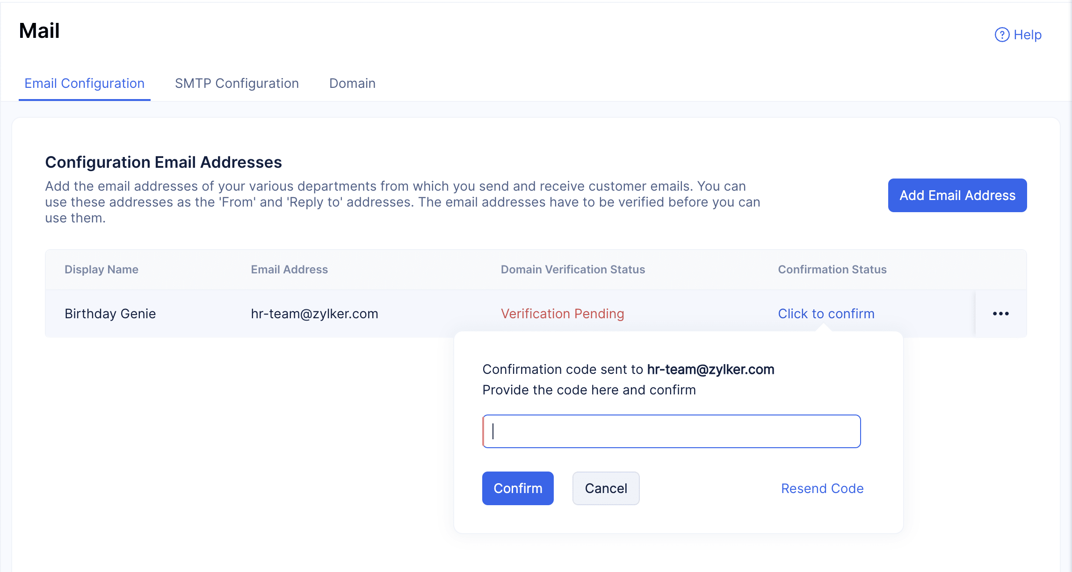Focus the confirmation code input field
The width and height of the screenshot is (1072, 572).
672,431
